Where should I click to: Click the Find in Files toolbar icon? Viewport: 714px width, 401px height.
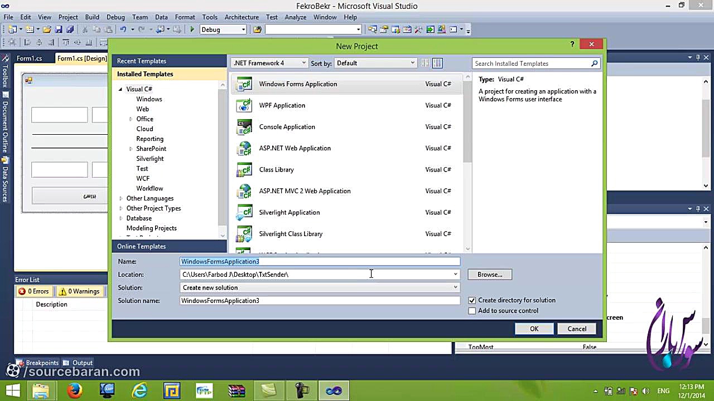coord(257,30)
